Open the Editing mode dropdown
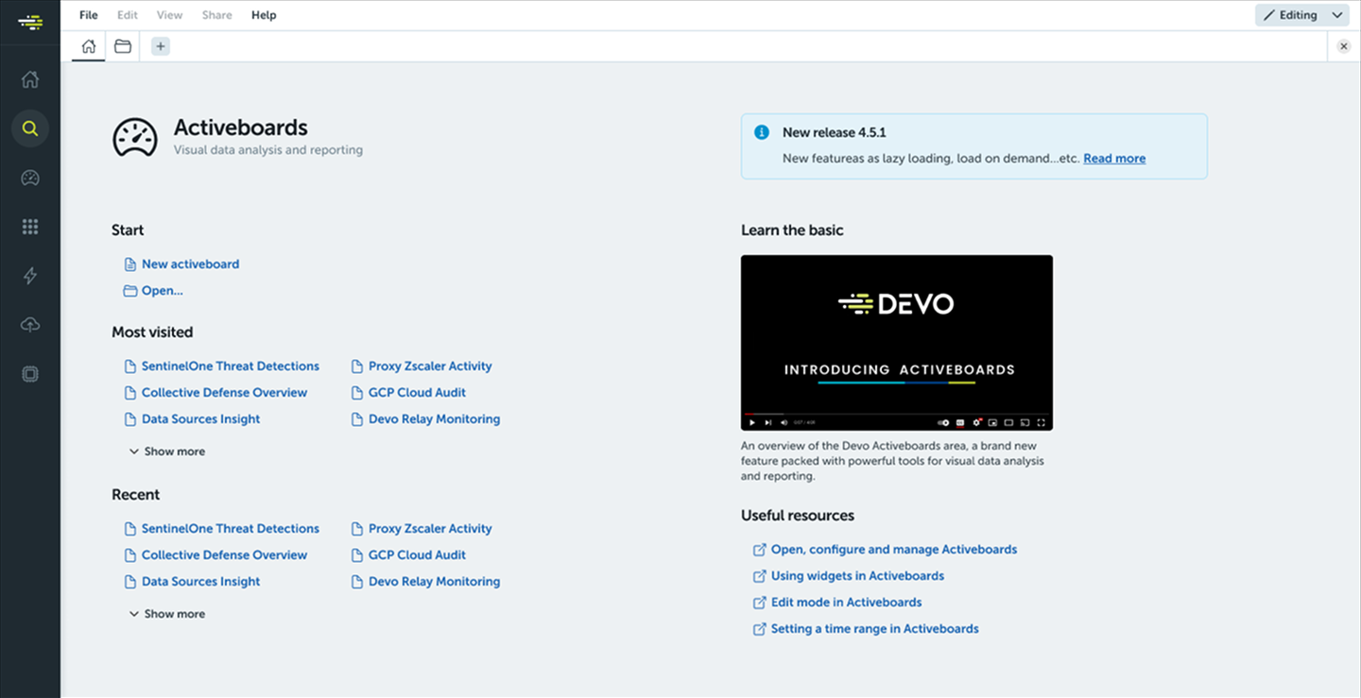The height and width of the screenshot is (698, 1361). click(1301, 14)
